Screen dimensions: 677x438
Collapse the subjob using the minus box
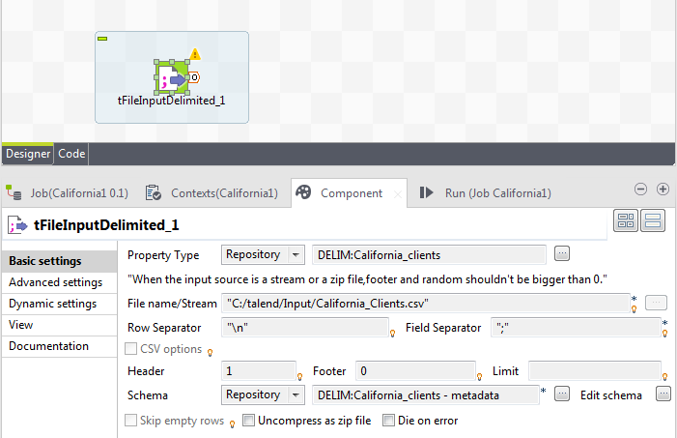click(102, 39)
